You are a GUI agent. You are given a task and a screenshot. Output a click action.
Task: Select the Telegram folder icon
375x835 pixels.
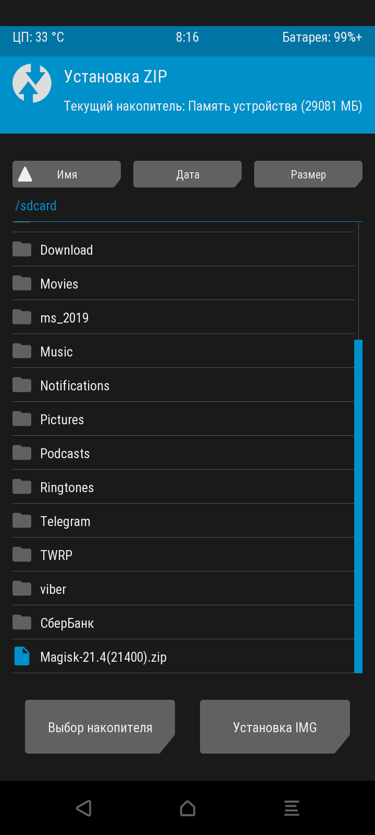tap(22, 521)
